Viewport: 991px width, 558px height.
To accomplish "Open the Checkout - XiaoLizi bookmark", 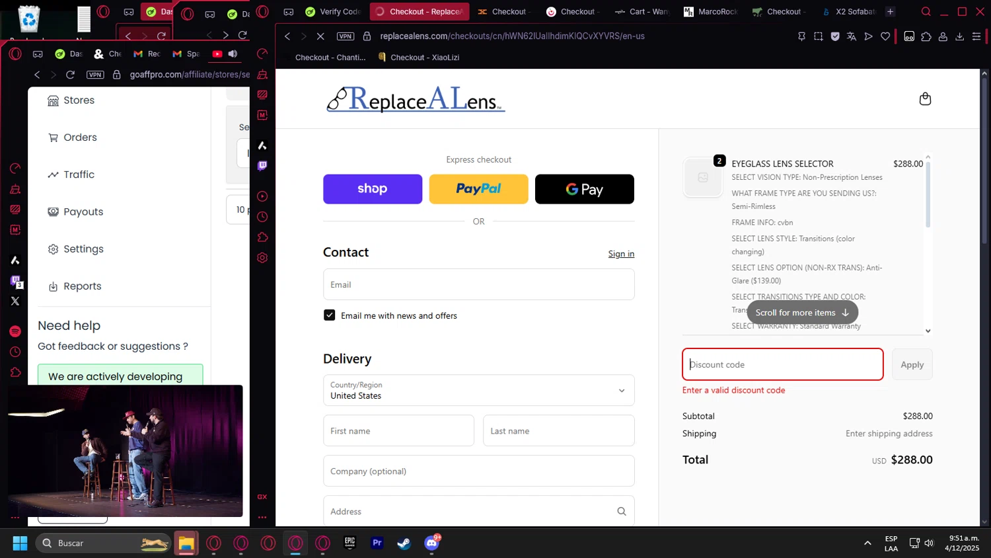I will coord(419,58).
